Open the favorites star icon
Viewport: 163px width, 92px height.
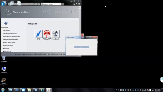click(76, 4)
